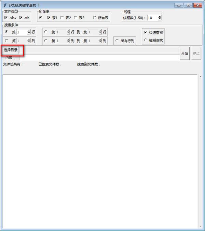Maximize the EXCEL关键字查找 window
Screen dimensions: 205x231
pyautogui.click(x=188, y=5)
